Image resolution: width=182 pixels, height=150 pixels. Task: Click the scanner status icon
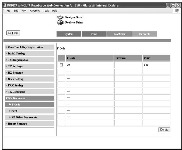point(60,17)
